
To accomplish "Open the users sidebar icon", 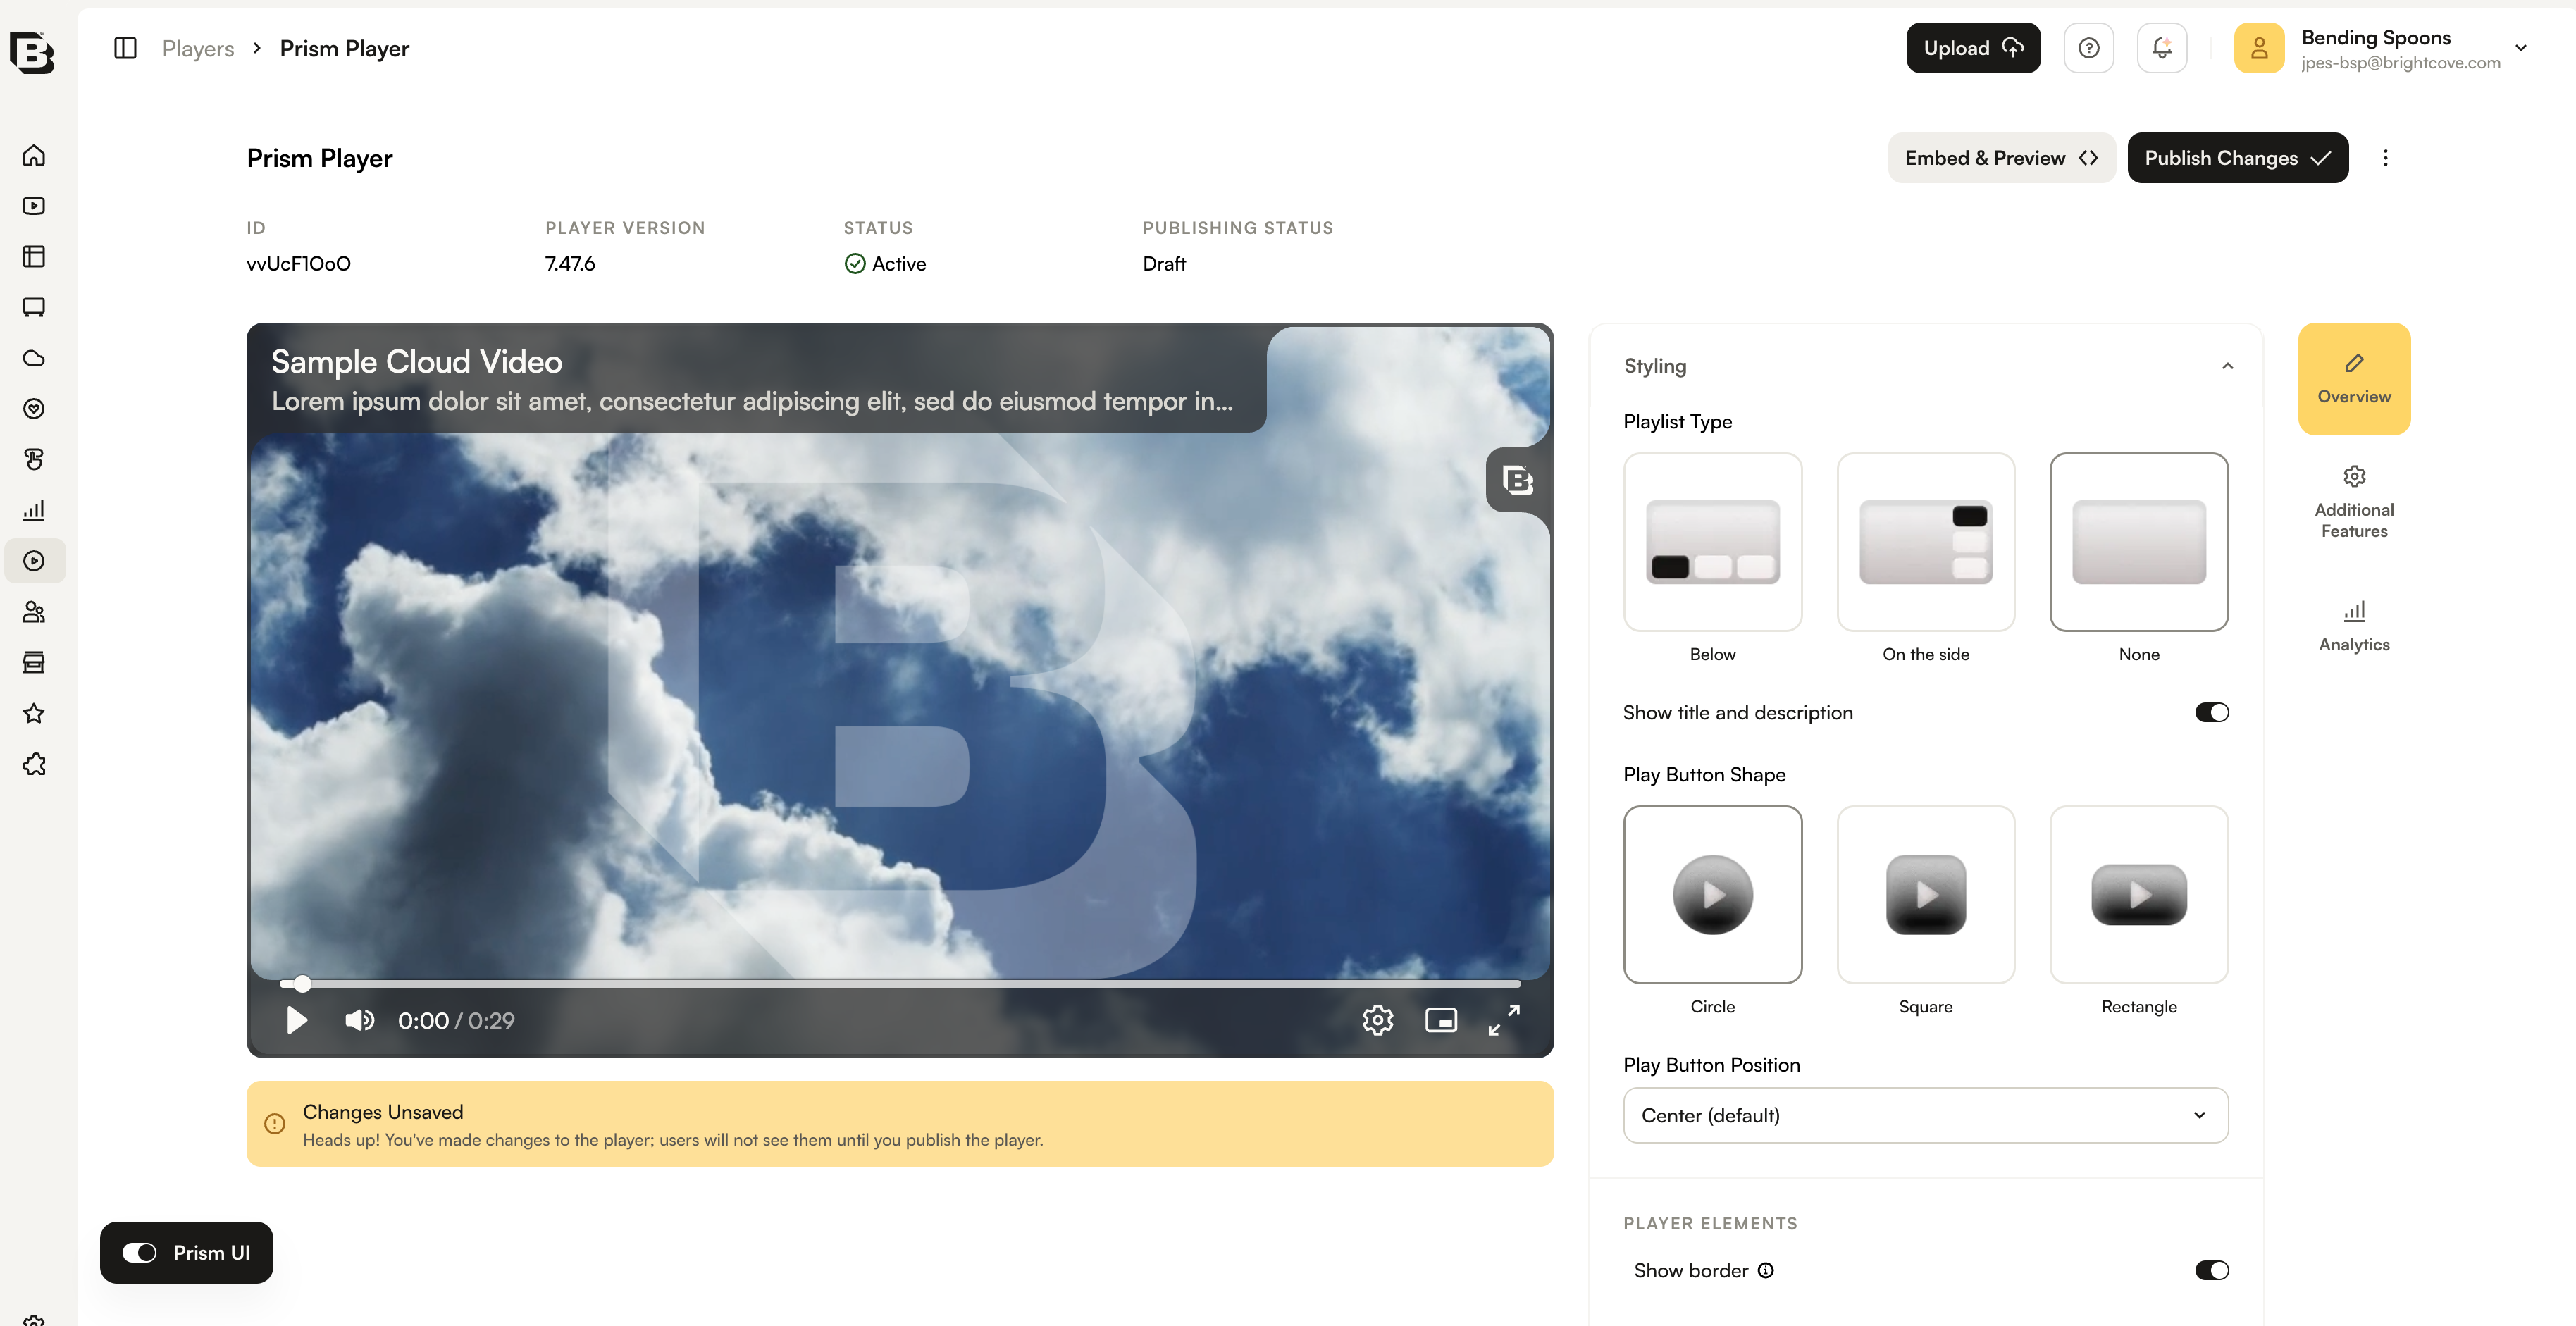I will pyautogui.click(x=34, y=612).
